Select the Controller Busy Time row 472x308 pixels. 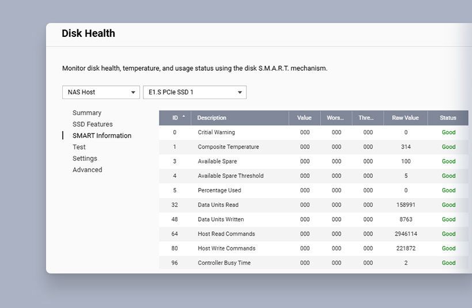coord(224,263)
